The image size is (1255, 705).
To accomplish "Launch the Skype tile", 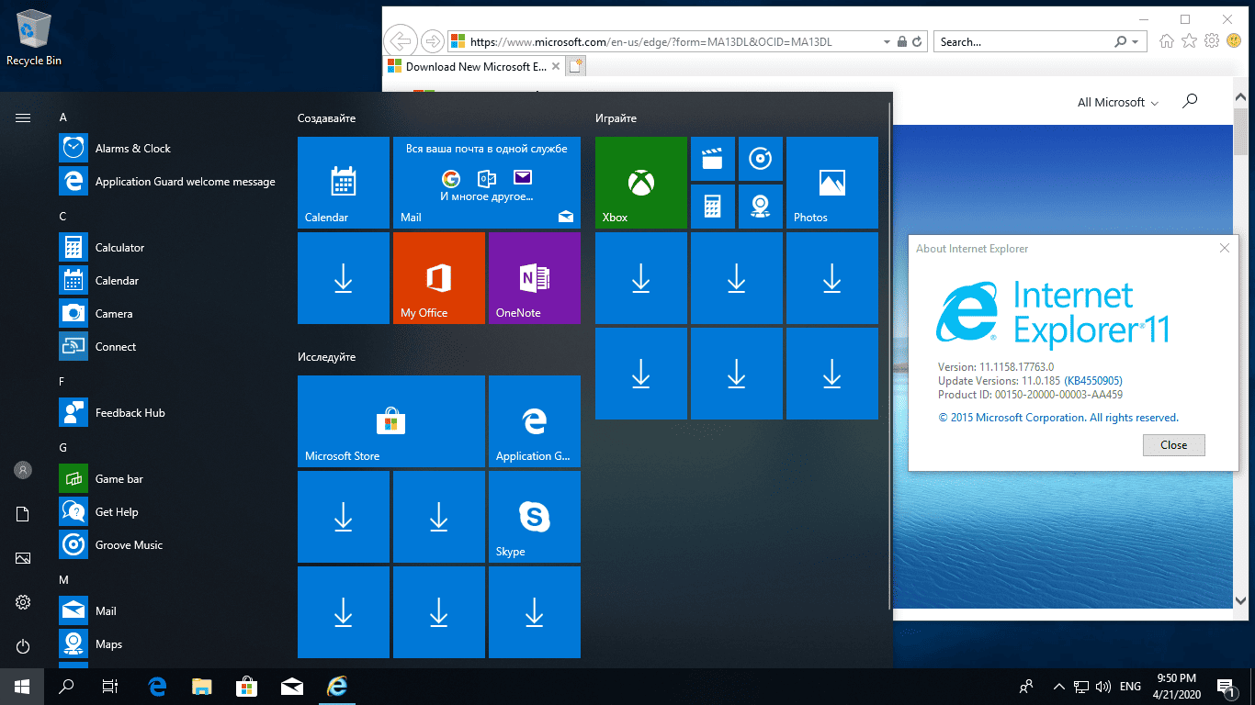I will coord(535,517).
